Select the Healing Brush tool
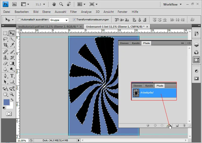The width and height of the screenshot is (202, 143). [5, 52]
